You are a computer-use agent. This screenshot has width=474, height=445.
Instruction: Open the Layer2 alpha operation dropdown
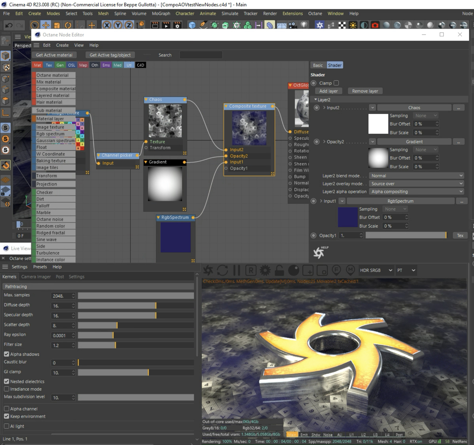point(417,192)
